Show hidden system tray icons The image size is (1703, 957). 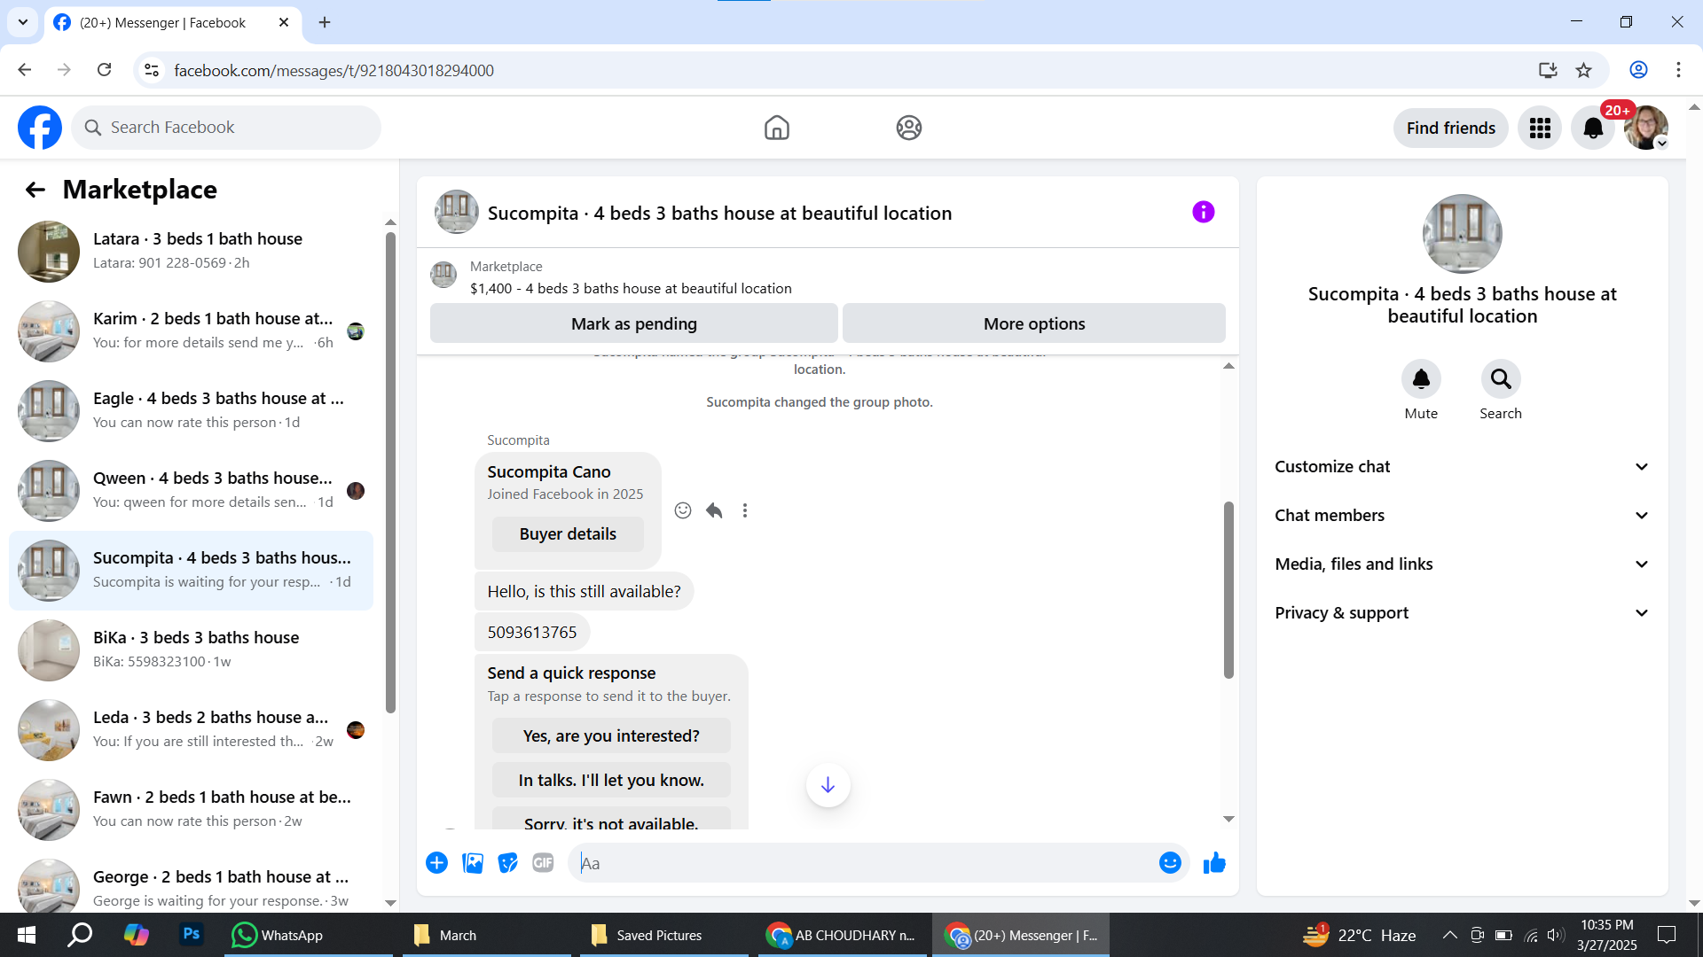click(x=1449, y=935)
